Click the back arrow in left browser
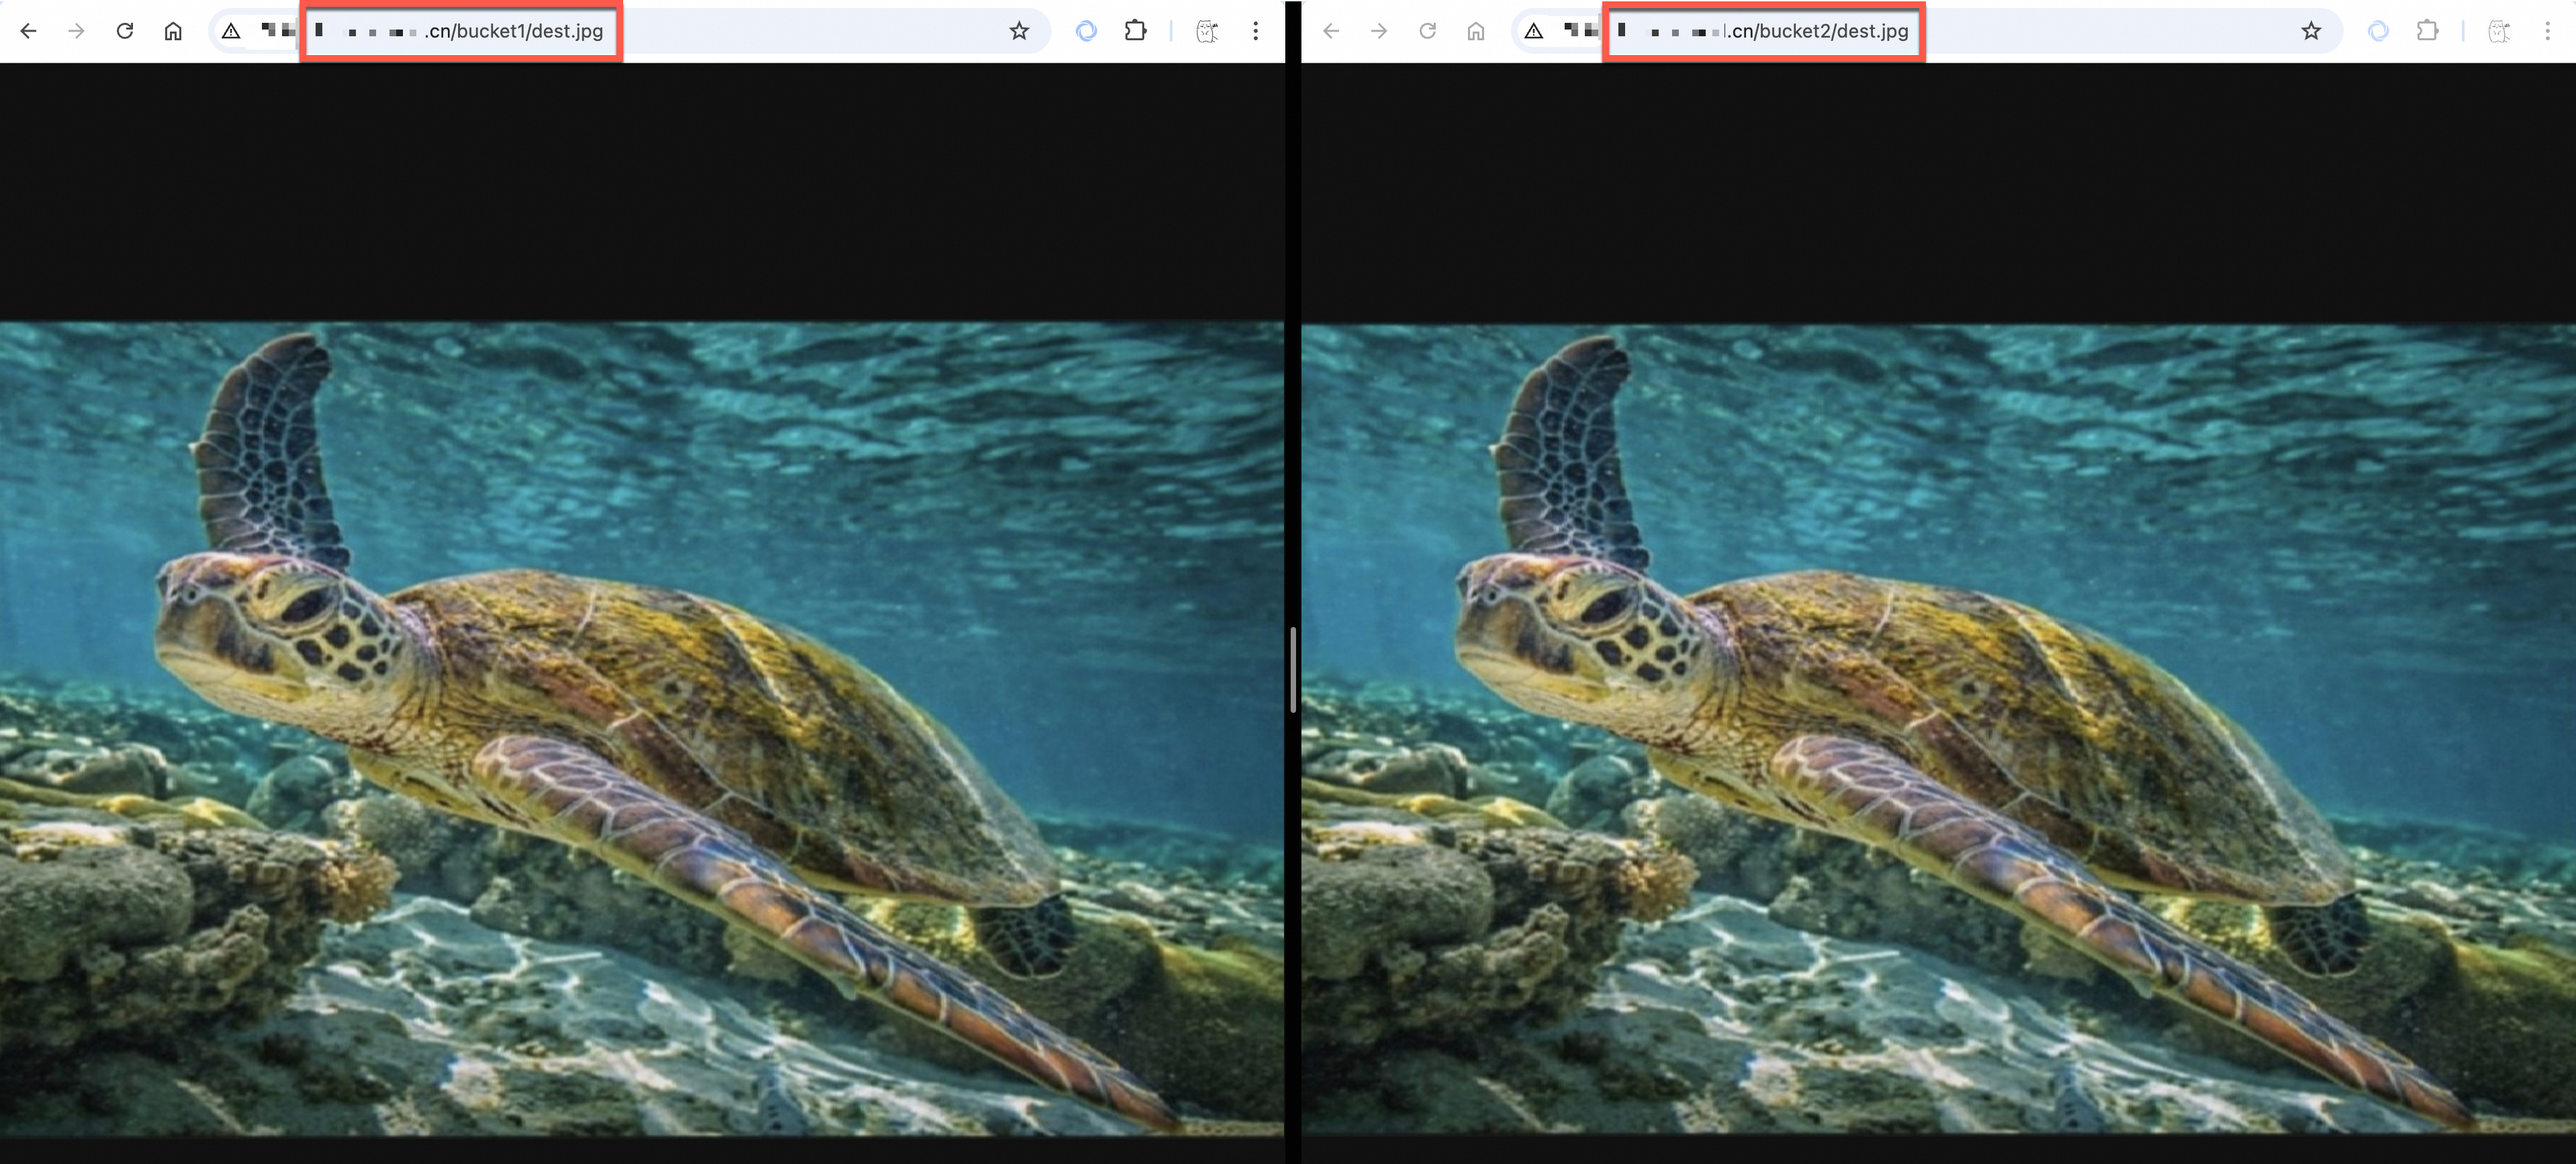 (28, 31)
